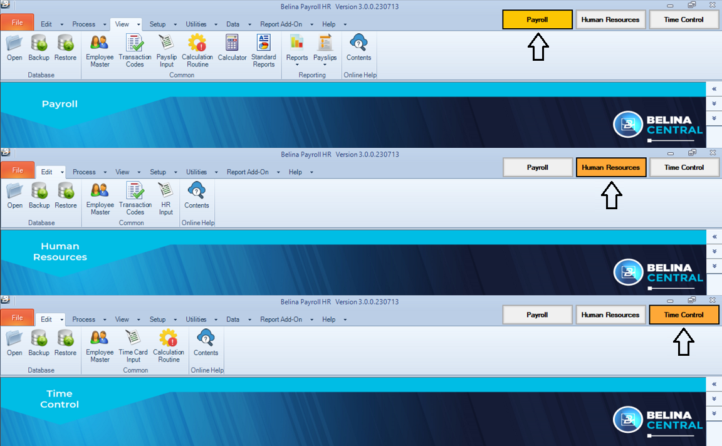Click the highlighted Payroll button in the top window
The image size is (722, 446).
click(x=537, y=20)
